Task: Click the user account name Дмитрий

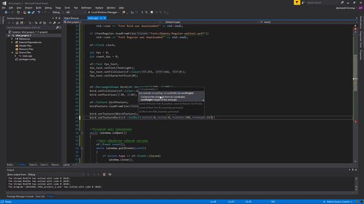Action: pos(345,8)
